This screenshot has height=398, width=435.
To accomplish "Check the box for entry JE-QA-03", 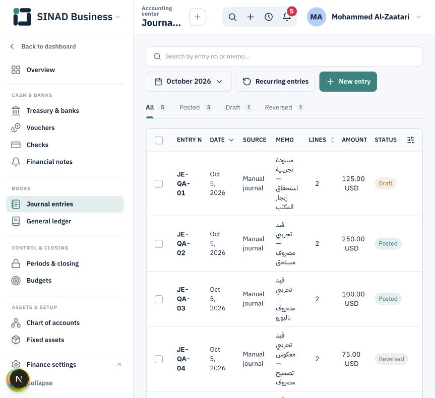I will (159, 299).
